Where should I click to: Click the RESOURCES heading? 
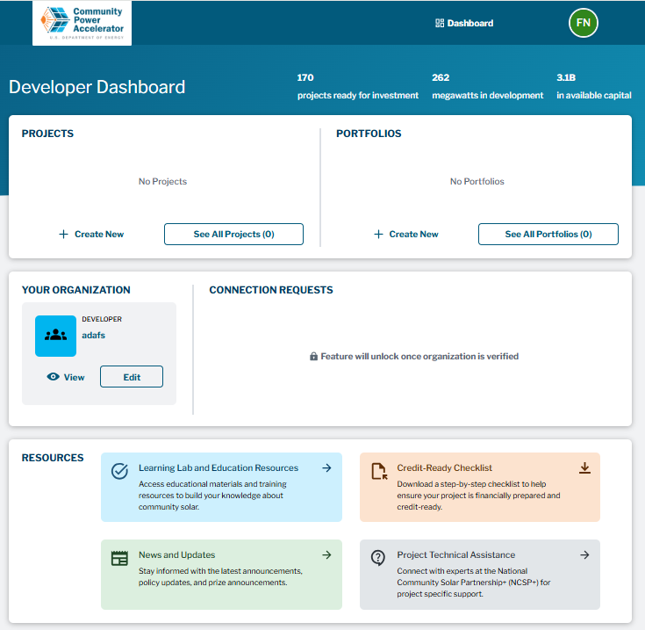[53, 458]
